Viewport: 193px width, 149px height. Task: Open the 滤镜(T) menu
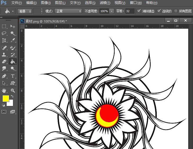(105, 3)
